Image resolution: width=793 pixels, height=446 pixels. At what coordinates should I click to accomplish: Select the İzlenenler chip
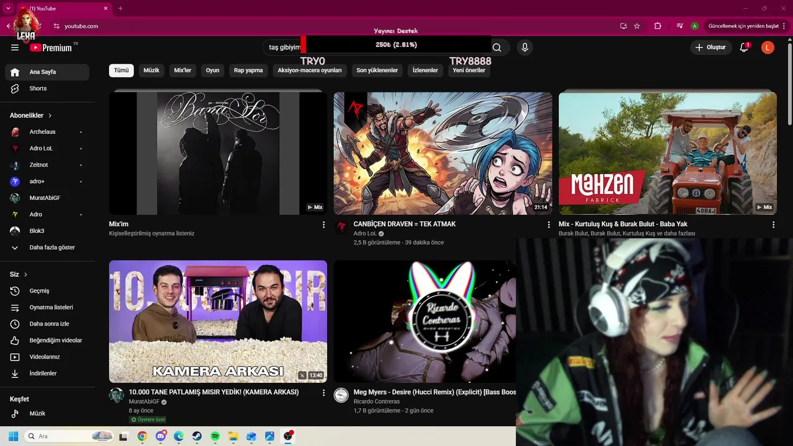tap(425, 71)
